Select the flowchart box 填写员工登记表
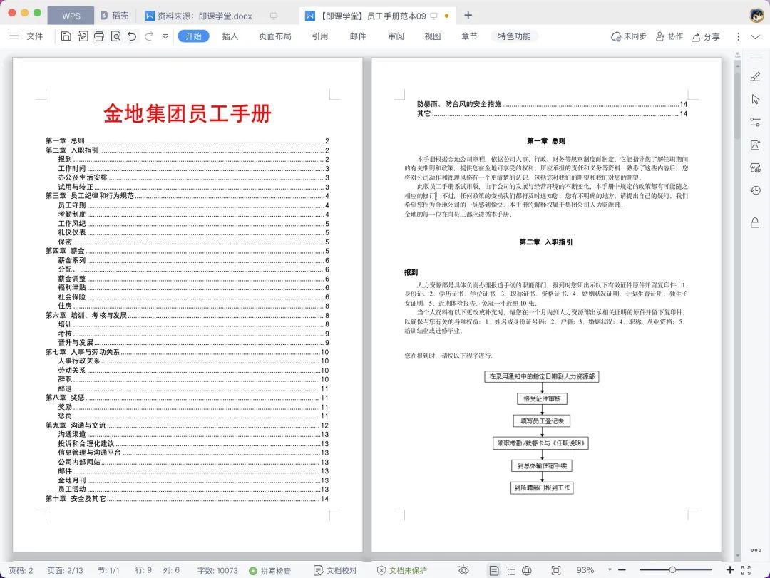Screen dimensions: 770x578 (x=542, y=421)
